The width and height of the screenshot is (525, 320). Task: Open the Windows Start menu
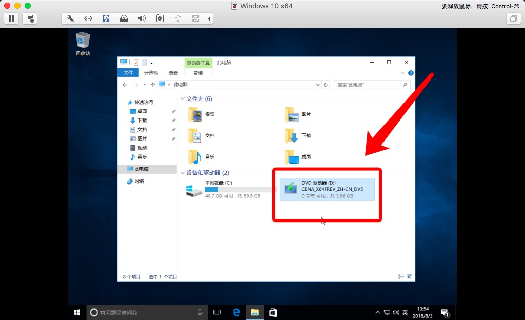[77, 312]
